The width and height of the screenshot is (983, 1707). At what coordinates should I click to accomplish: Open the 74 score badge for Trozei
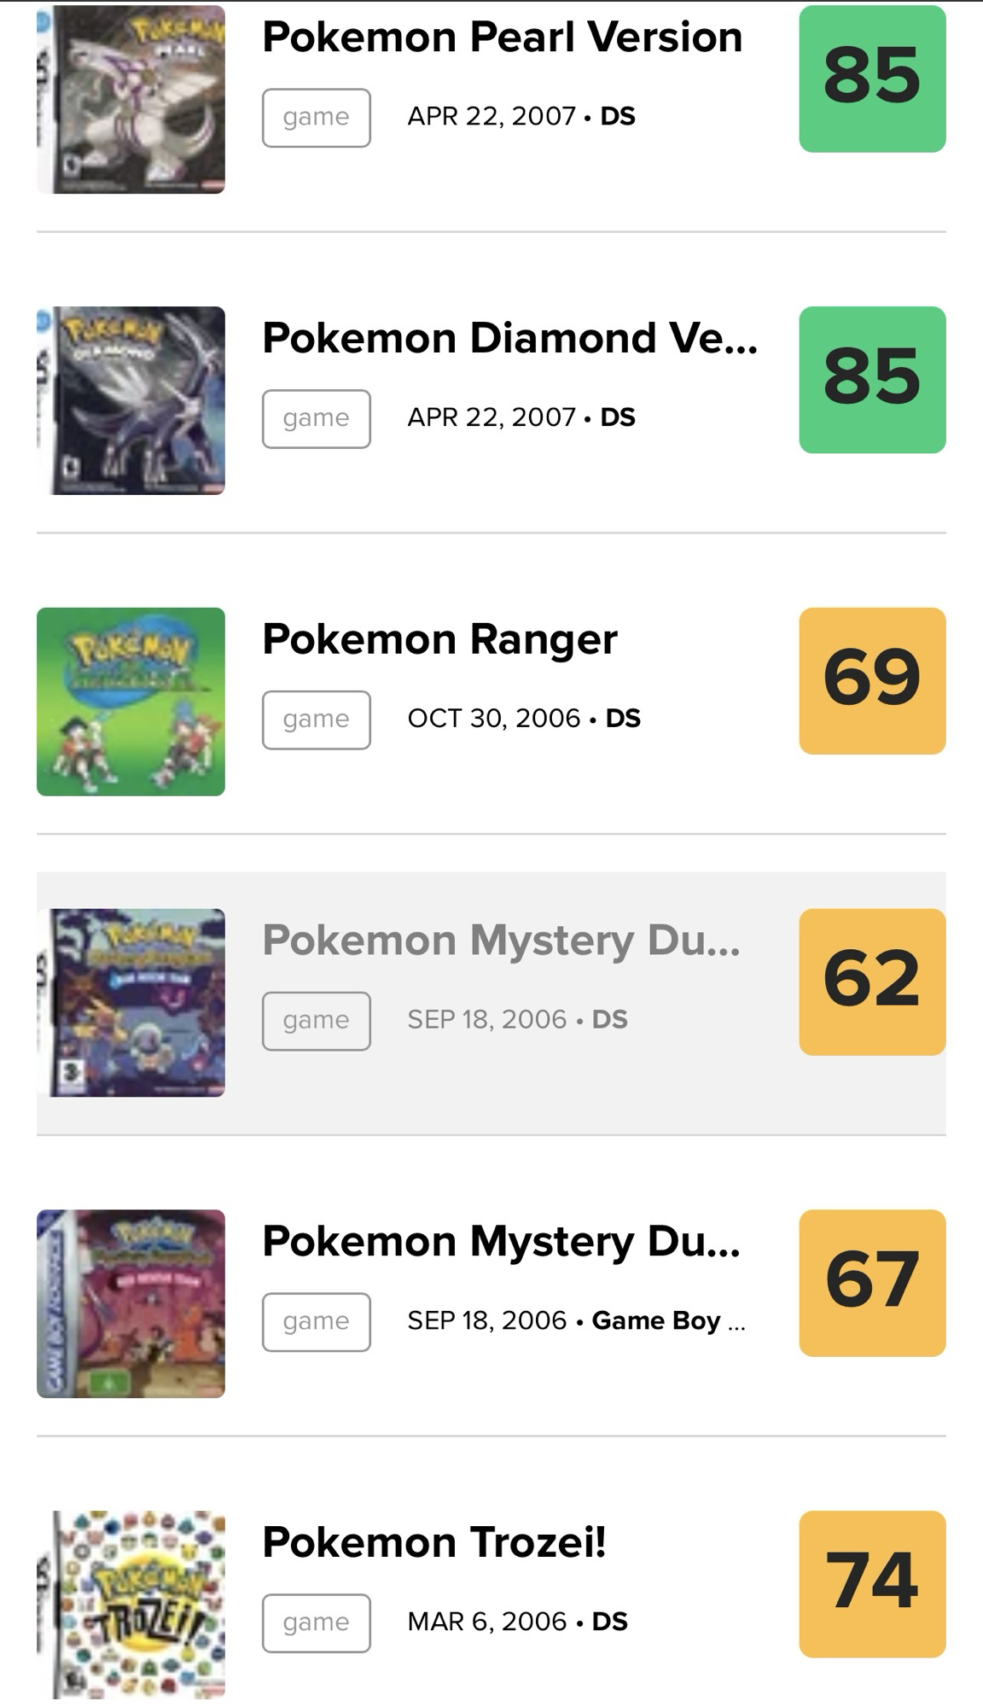click(872, 1584)
